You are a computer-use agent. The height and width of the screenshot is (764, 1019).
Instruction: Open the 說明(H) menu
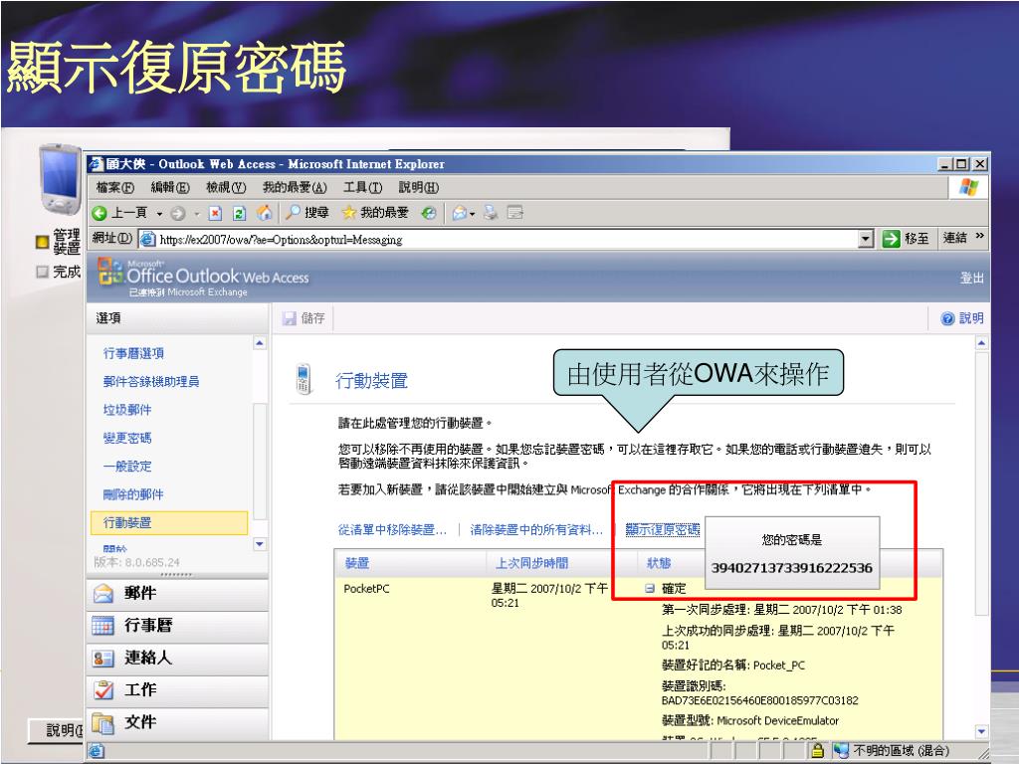419,188
